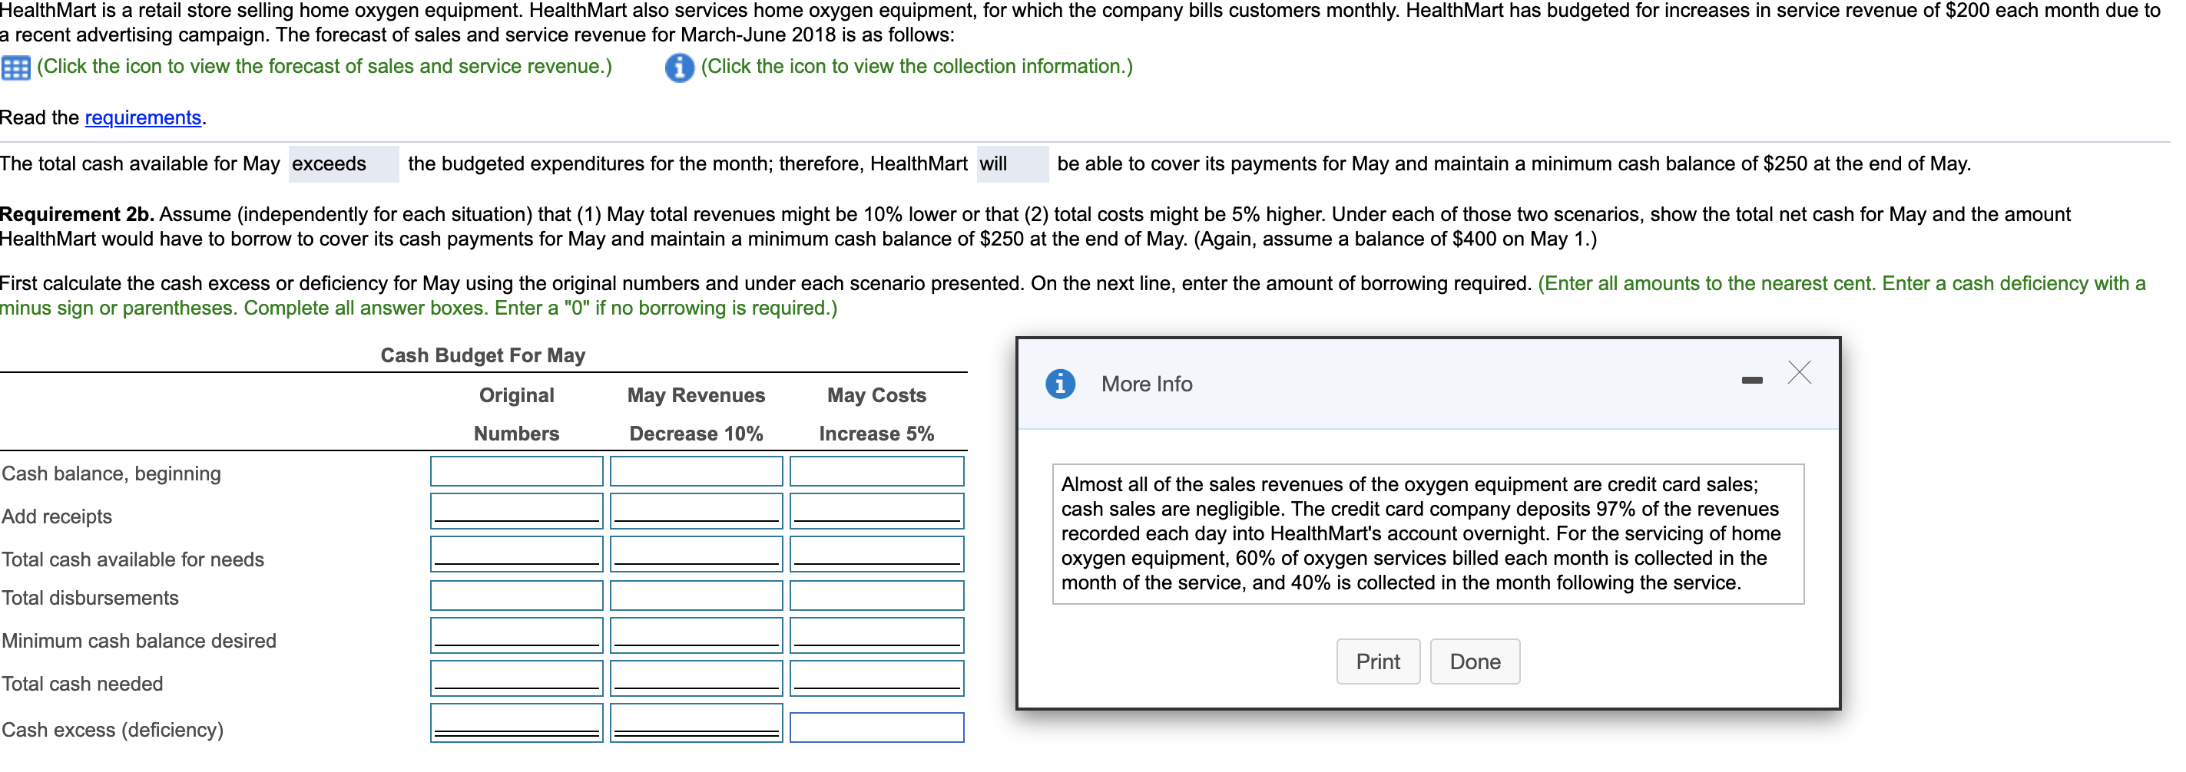
Task: Select Total cash available Revenues Decrease field
Action: [697, 554]
